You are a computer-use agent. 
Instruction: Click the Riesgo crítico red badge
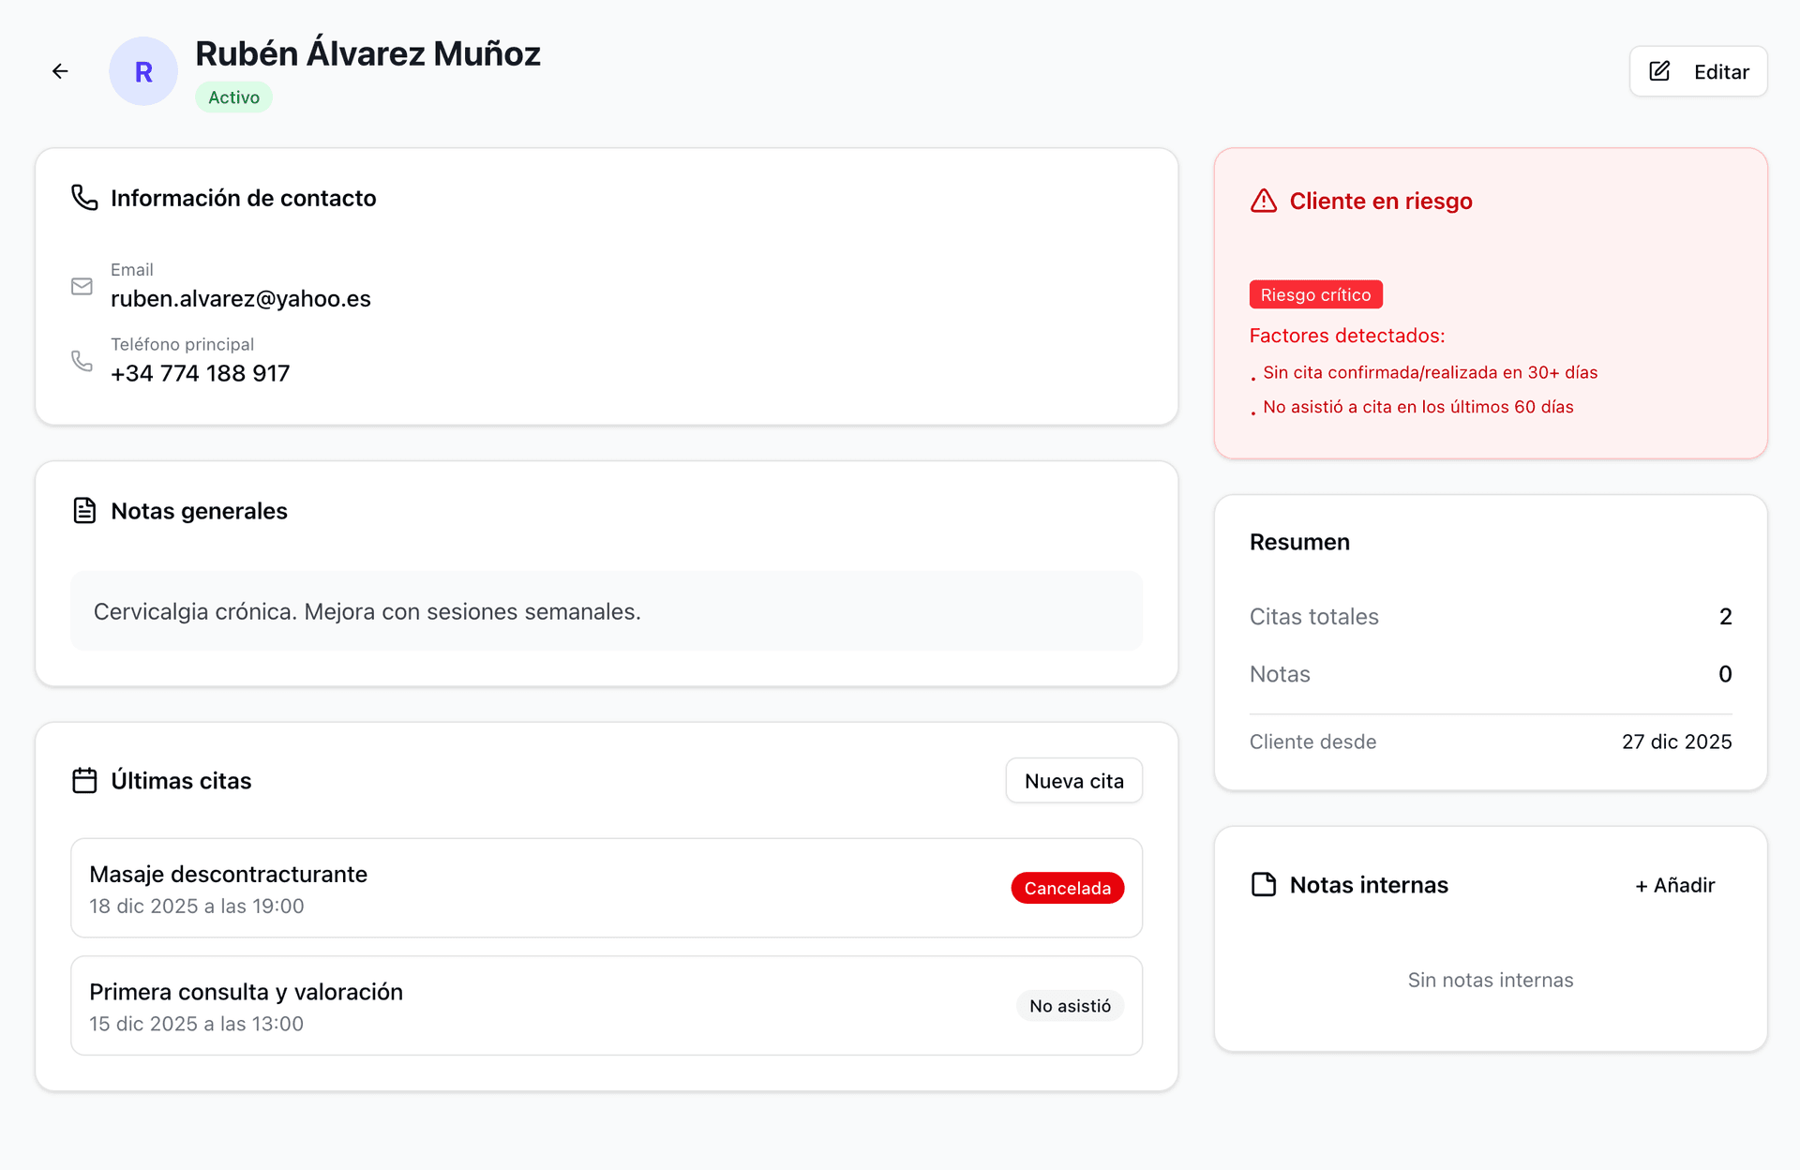(x=1315, y=294)
